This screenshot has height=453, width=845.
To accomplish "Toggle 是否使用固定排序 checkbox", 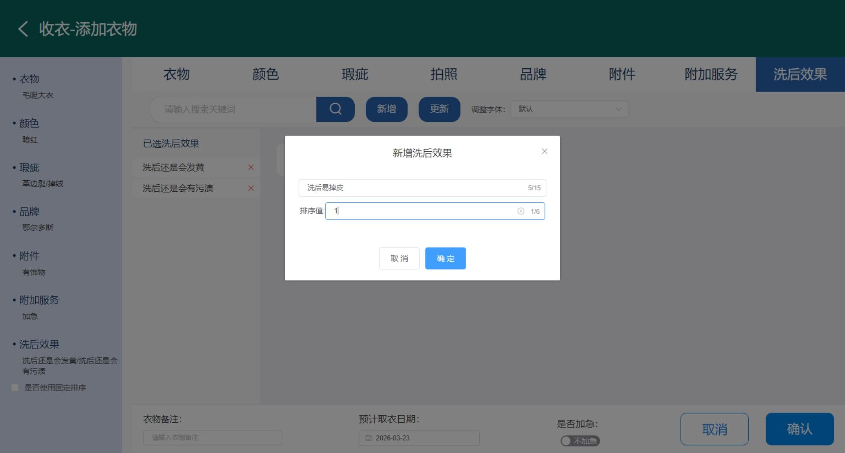I will coord(15,387).
